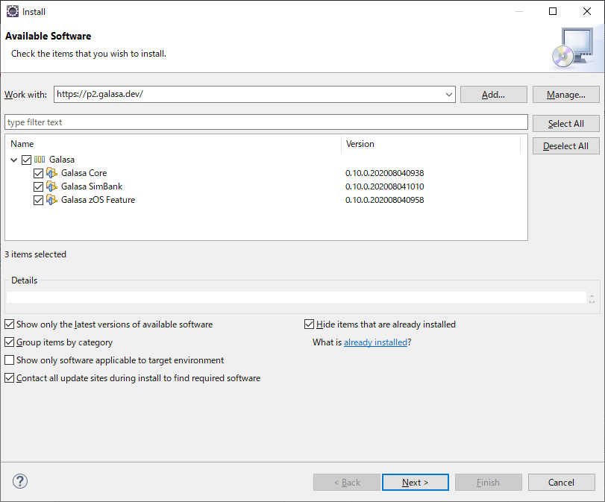
Task: Click the Eclipse icon in the title bar
Action: (x=13, y=11)
